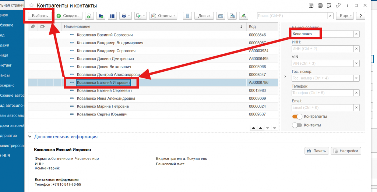Click the save diskette icon in title bar
Image resolution: width=377 pixels, height=192 pixels.
tap(311, 6)
